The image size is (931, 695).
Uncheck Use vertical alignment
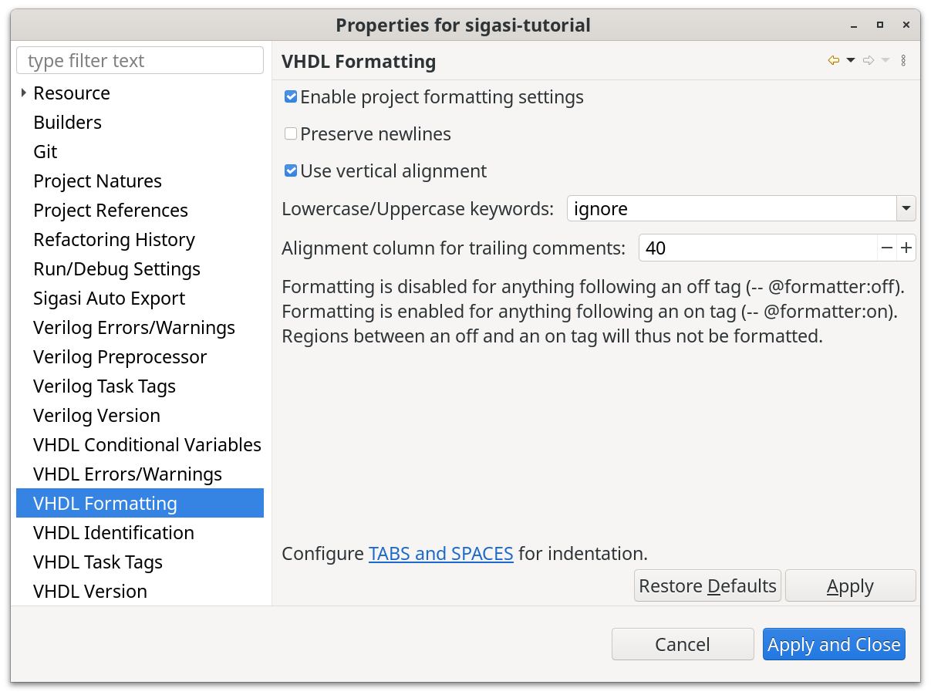coord(291,171)
